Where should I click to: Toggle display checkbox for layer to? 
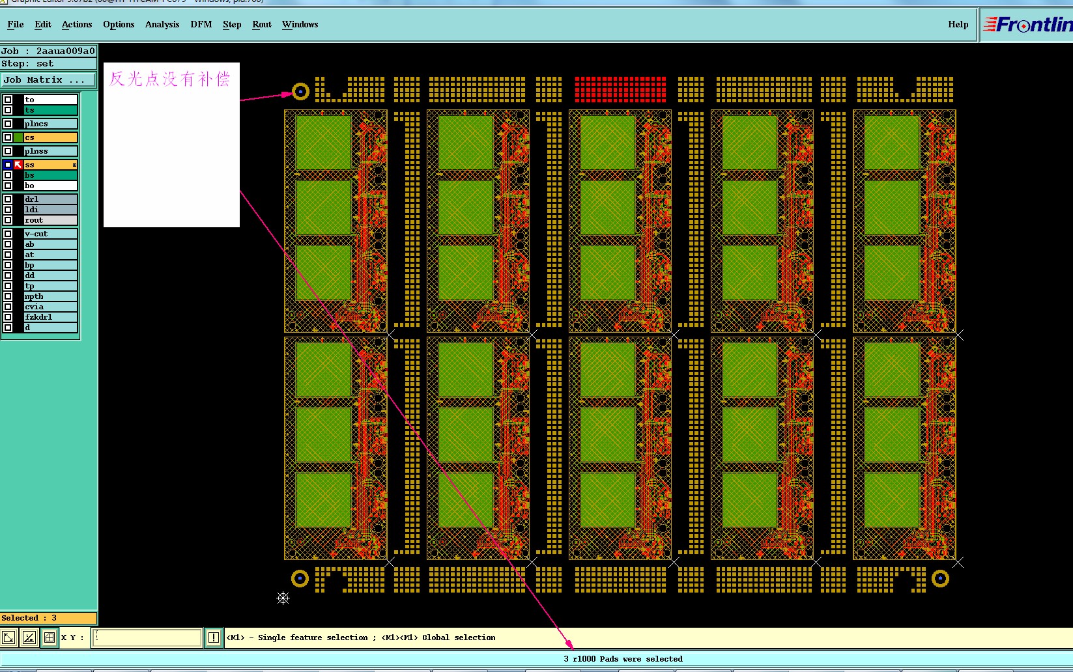(8, 100)
